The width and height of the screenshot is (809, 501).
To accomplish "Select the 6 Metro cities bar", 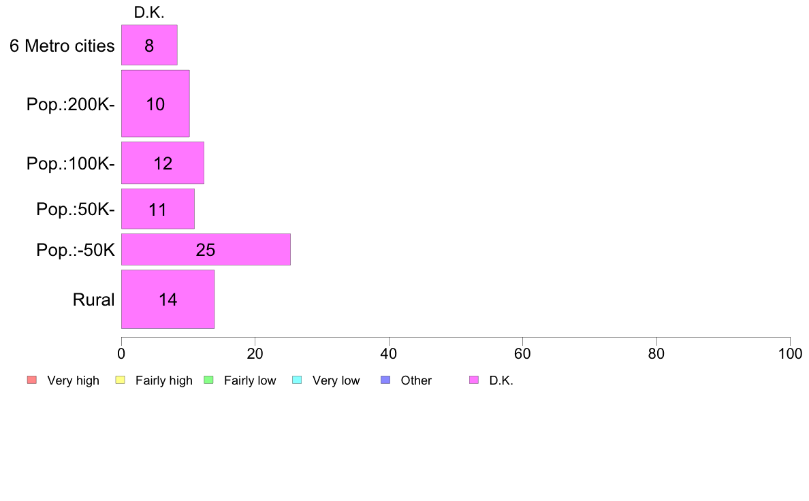I will [150, 46].
